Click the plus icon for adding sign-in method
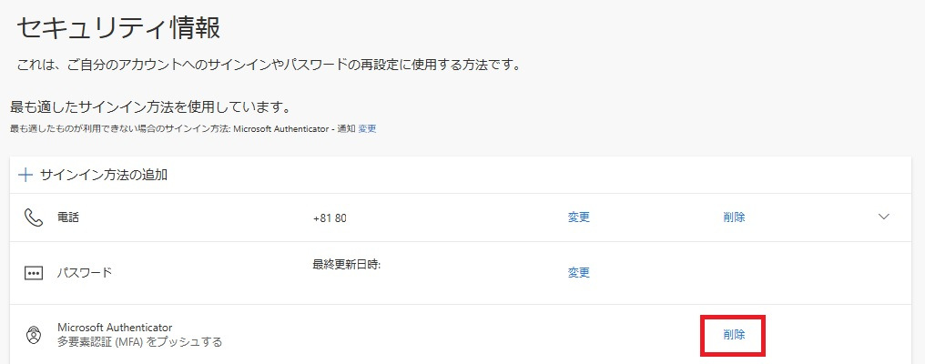This screenshot has height=364, width=925. (x=25, y=176)
